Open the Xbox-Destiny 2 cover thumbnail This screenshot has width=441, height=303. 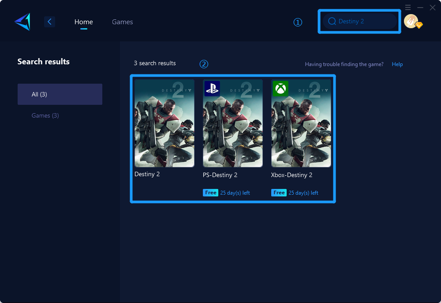click(x=301, y=123)
